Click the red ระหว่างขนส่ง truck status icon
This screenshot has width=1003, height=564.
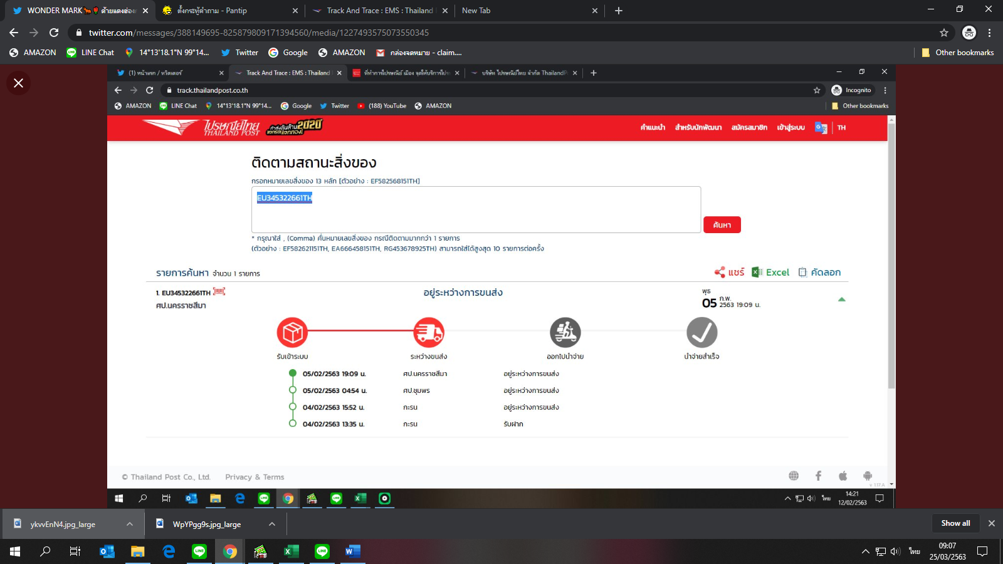click(x=429, y=333)
